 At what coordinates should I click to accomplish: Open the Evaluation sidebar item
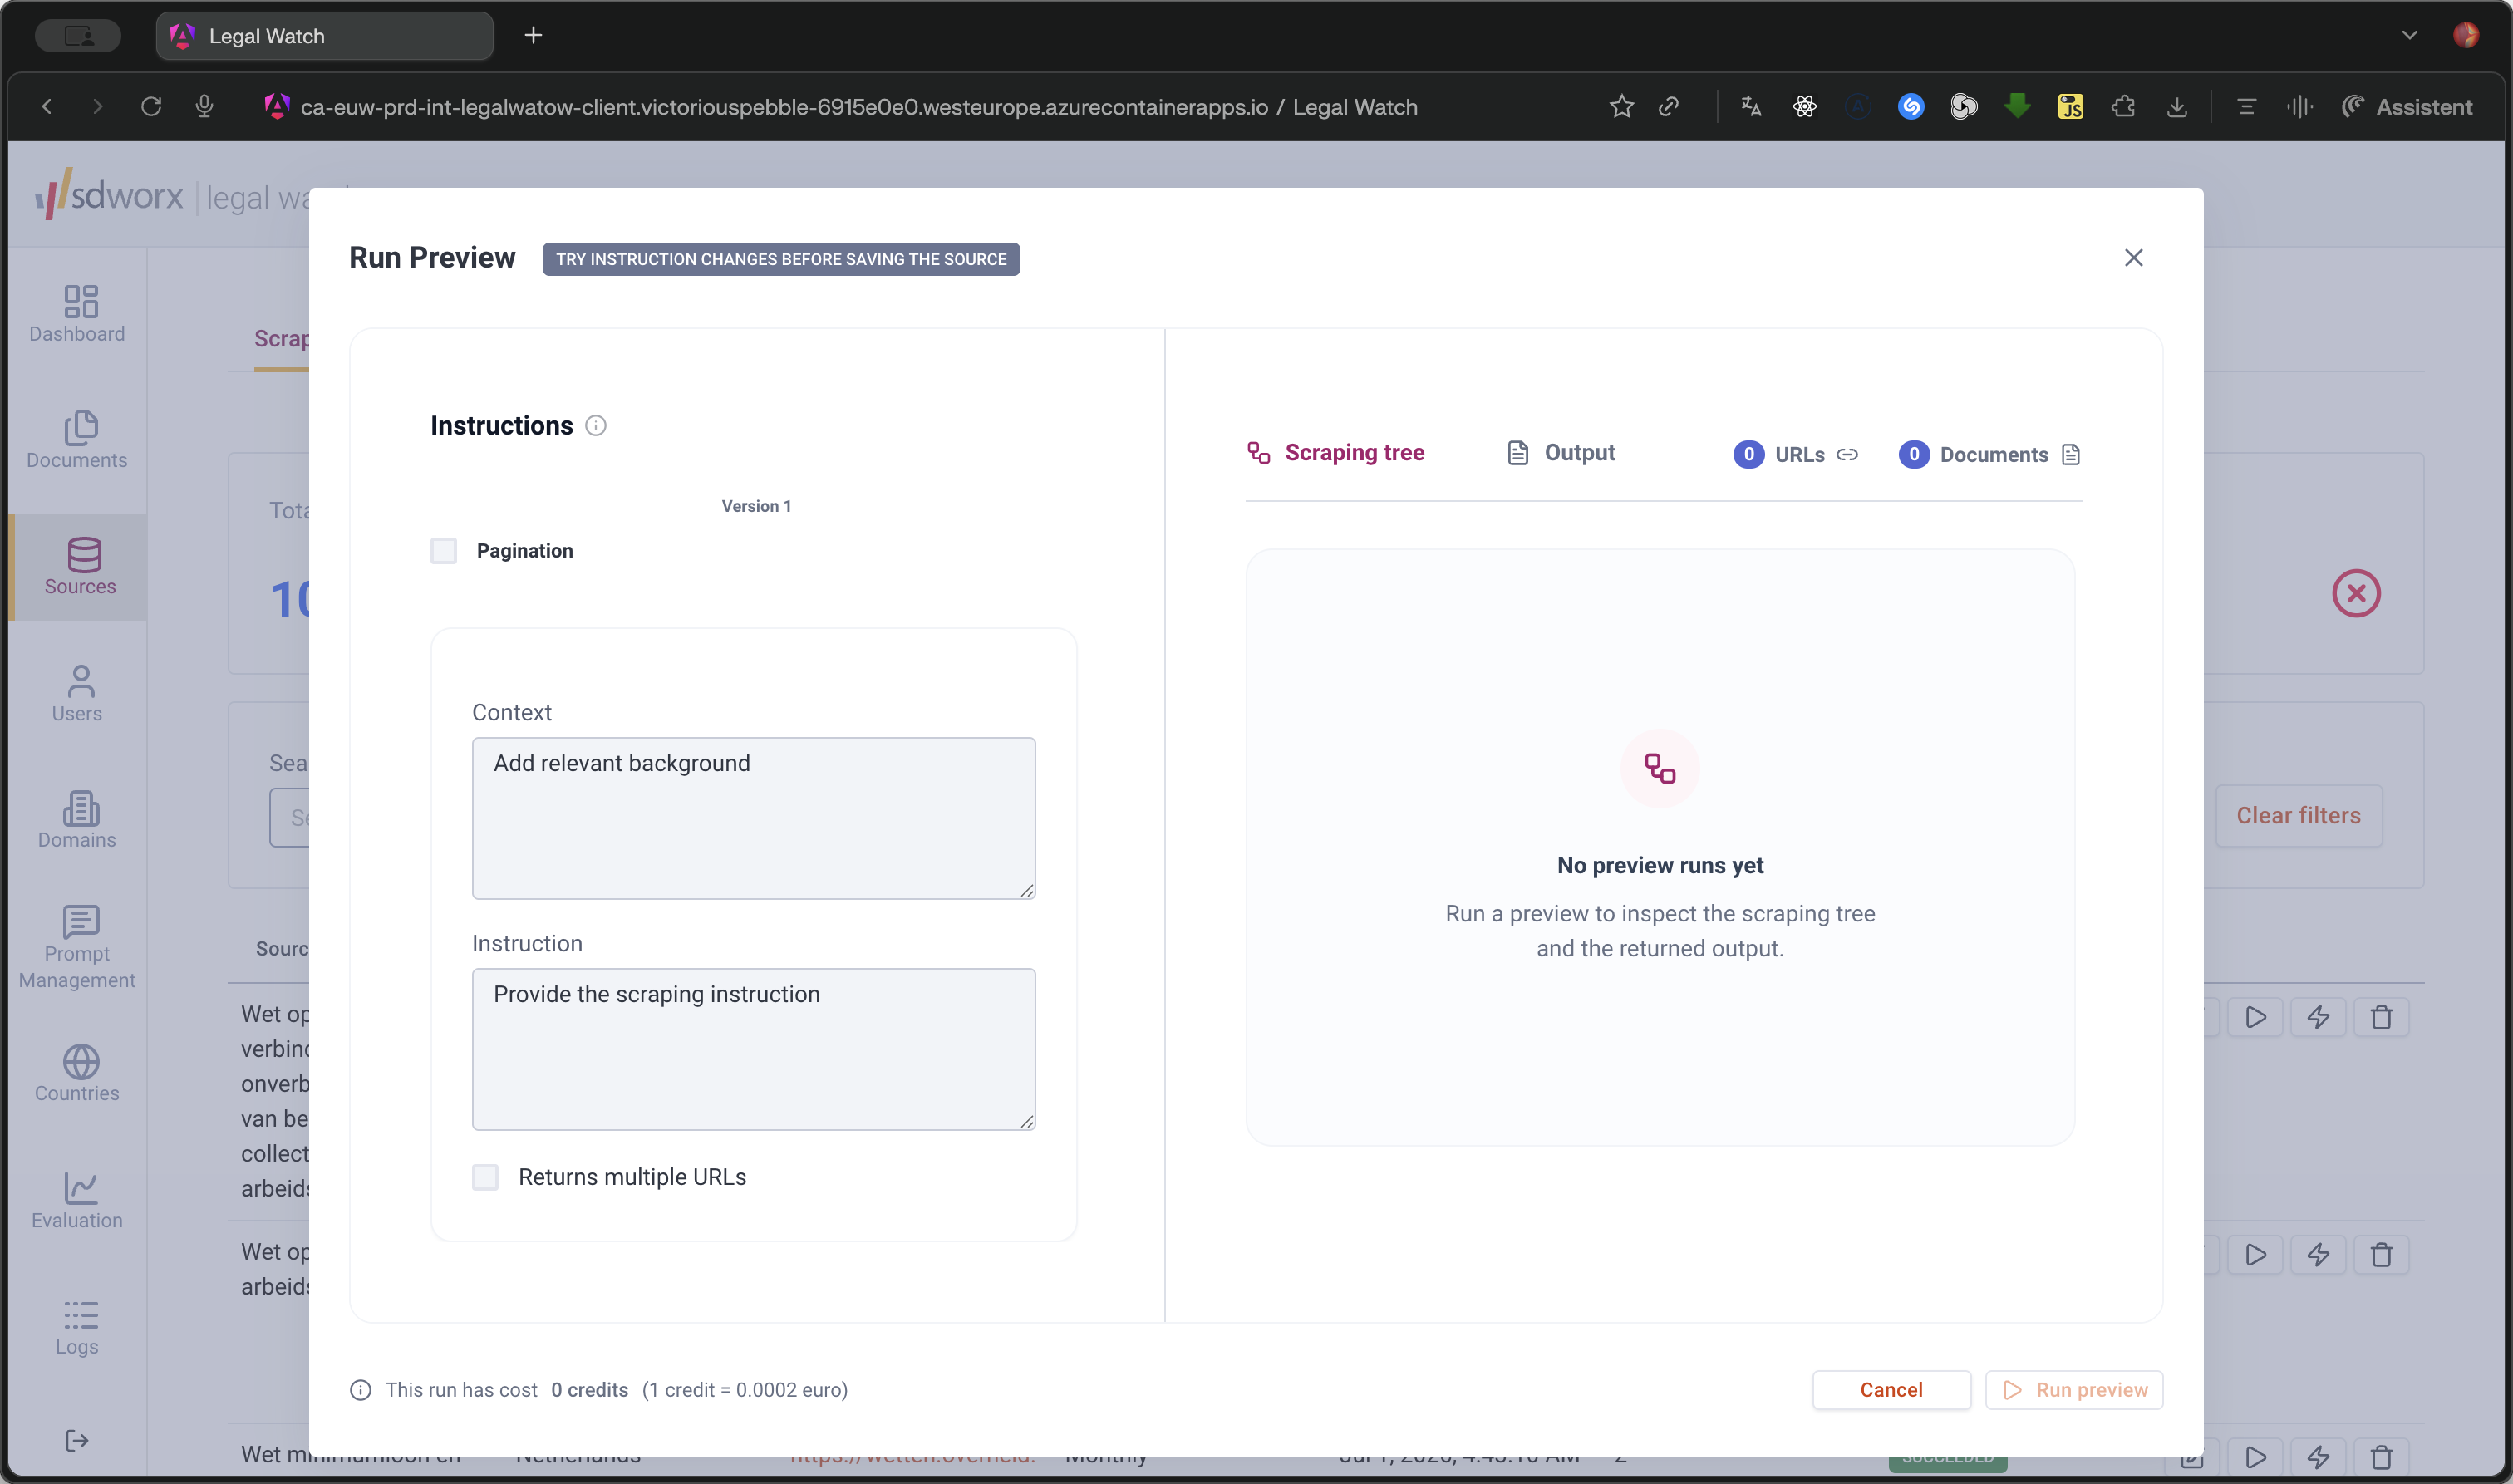click(77, 1200)
